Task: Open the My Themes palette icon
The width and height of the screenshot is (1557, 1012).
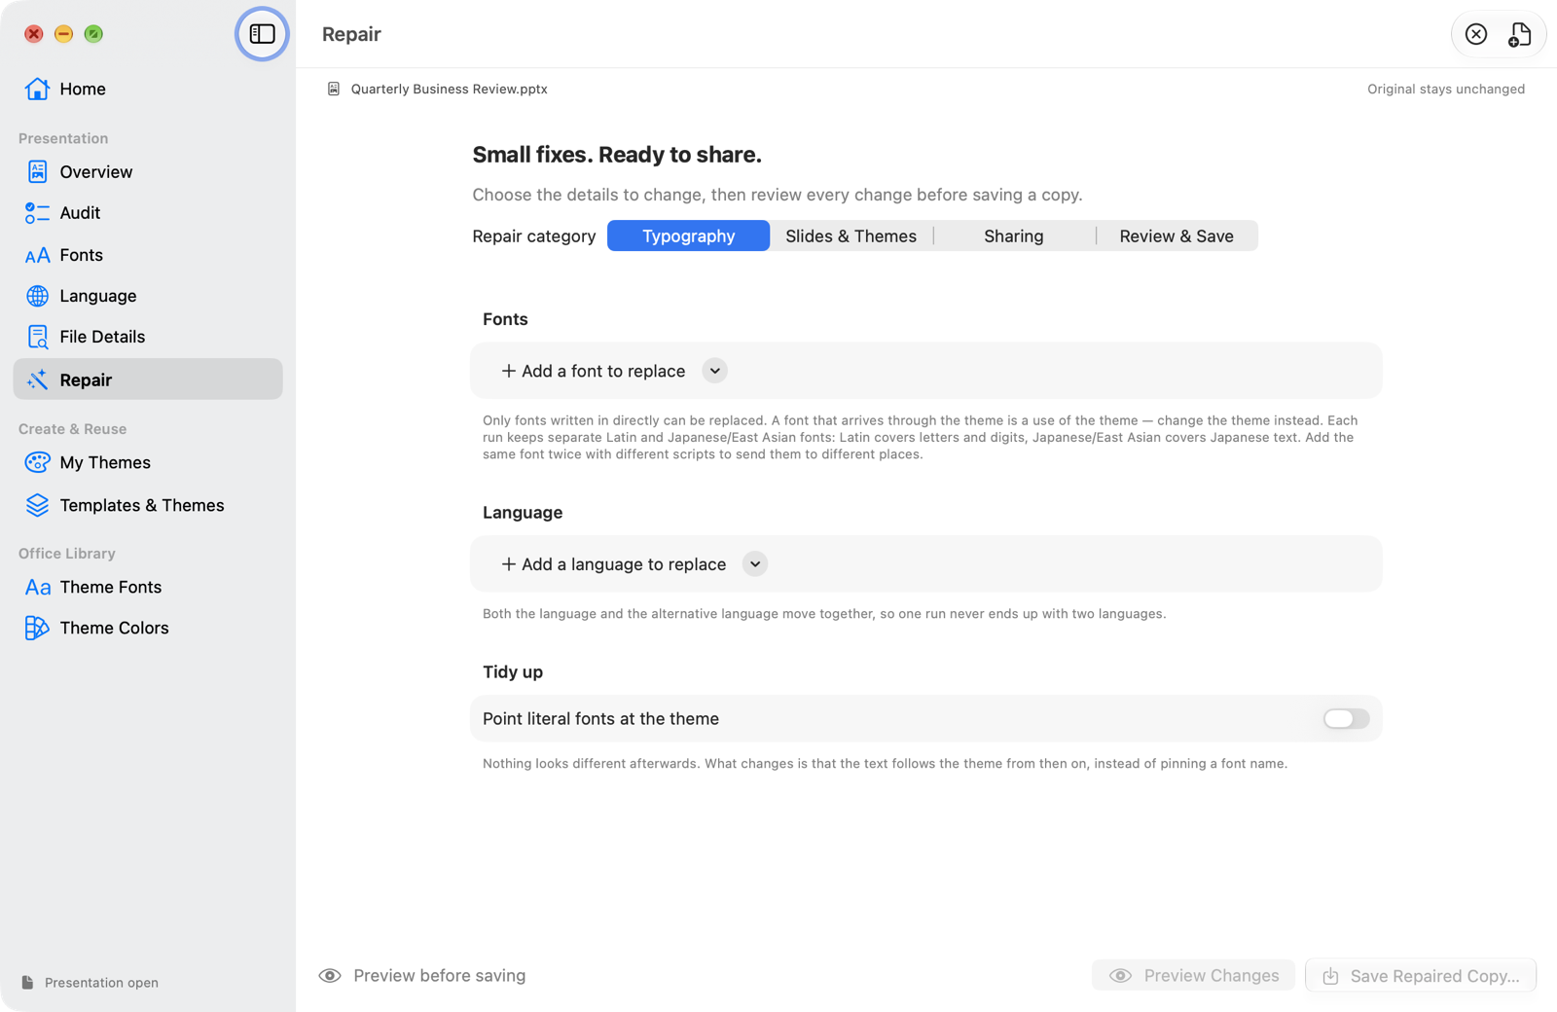Action: coord(37,462)
